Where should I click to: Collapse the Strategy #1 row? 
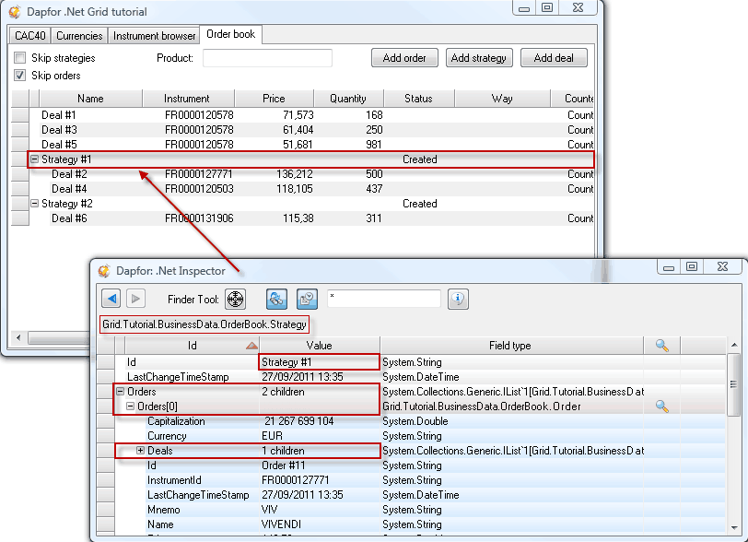(x=34, y=159)
